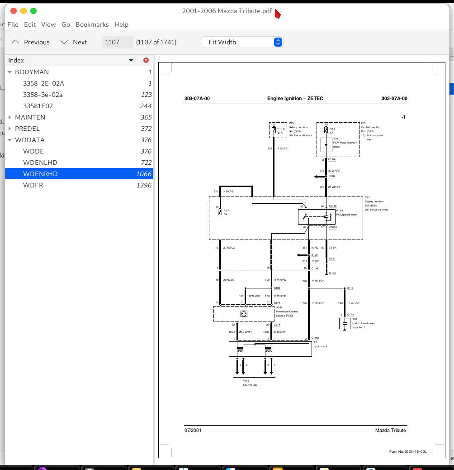Click the green window zoom button
Image resolution: width=454 pixels, height=470 pixels.
coord(33,11)
